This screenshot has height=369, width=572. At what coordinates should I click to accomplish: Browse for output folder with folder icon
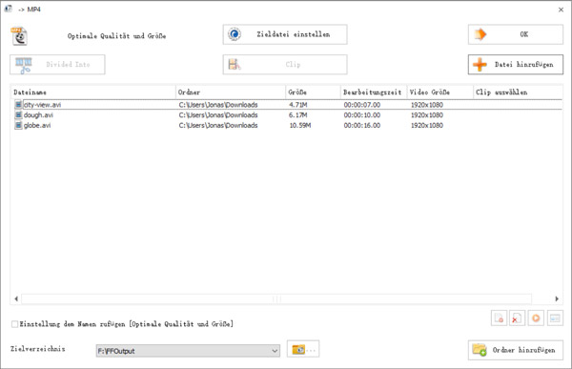click(x=303, y=349)
